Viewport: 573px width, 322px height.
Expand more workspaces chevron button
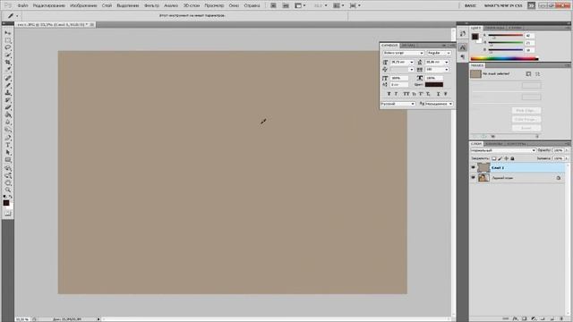pos(531,5)
